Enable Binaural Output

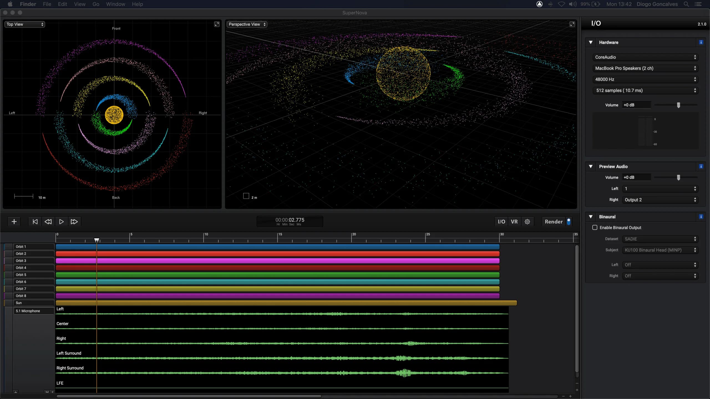pyautogui.click(x=595, y=227)
